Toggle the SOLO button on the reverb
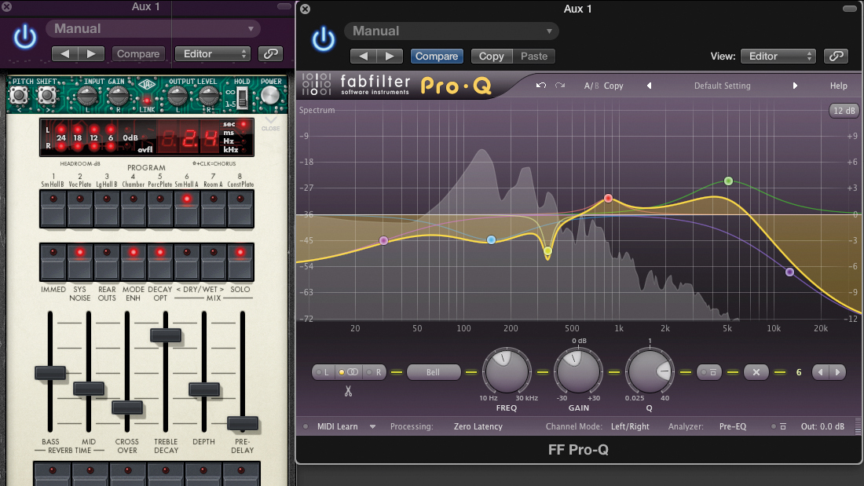Image resolution: width=864 pixels, height=486 pixels. tap(240, 262)
